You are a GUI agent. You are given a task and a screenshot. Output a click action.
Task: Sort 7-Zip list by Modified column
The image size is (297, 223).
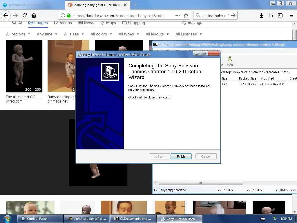[272, 78]
